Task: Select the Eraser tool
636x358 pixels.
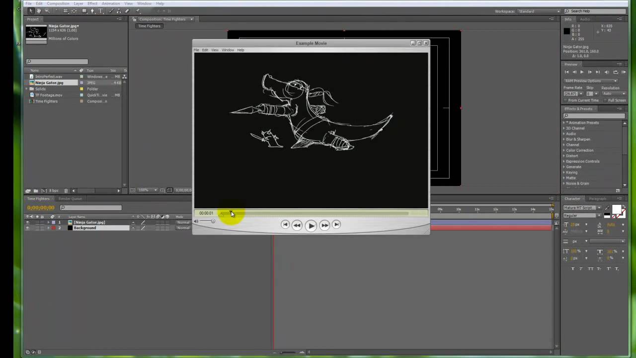Action: [x=127, y=10]
